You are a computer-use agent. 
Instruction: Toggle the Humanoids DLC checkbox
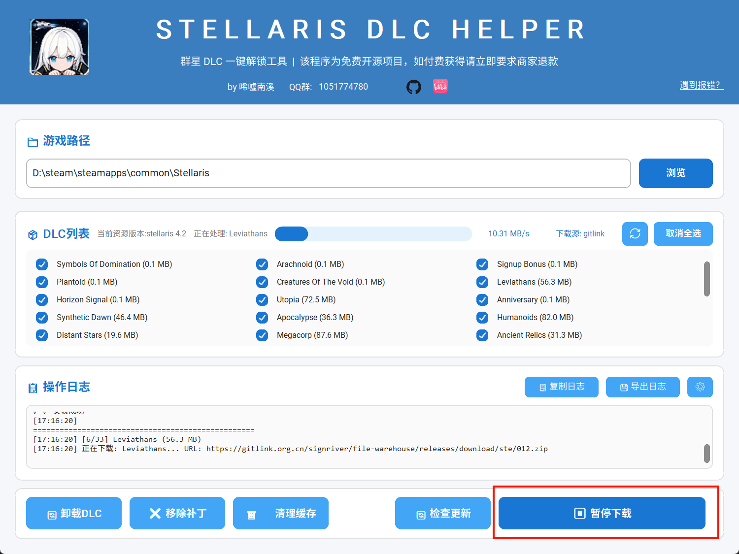pos(482,318)
